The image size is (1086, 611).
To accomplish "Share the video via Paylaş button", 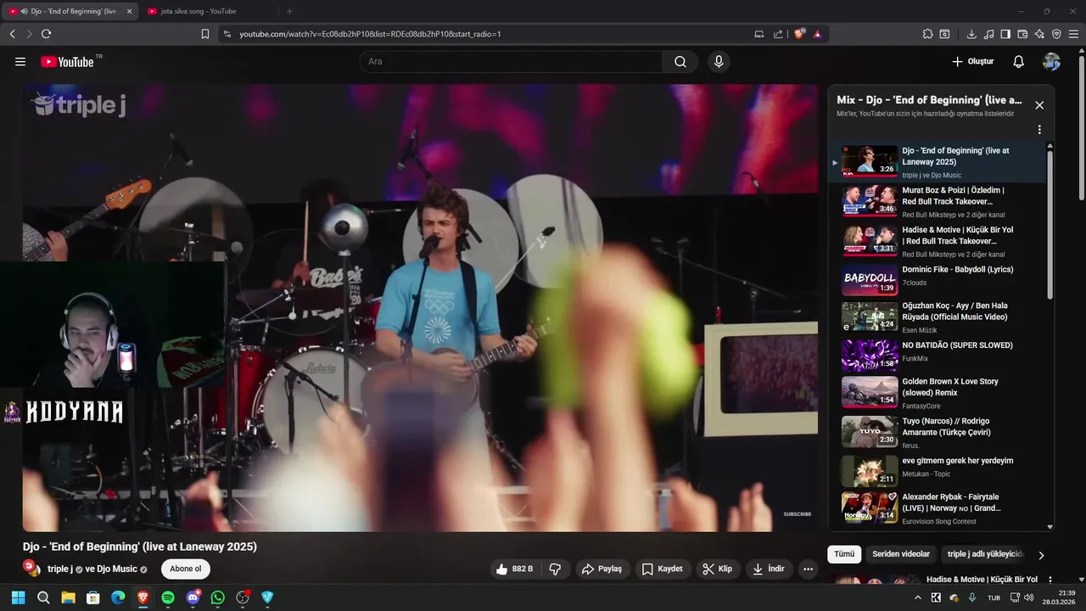I will (x=602, y=569).
